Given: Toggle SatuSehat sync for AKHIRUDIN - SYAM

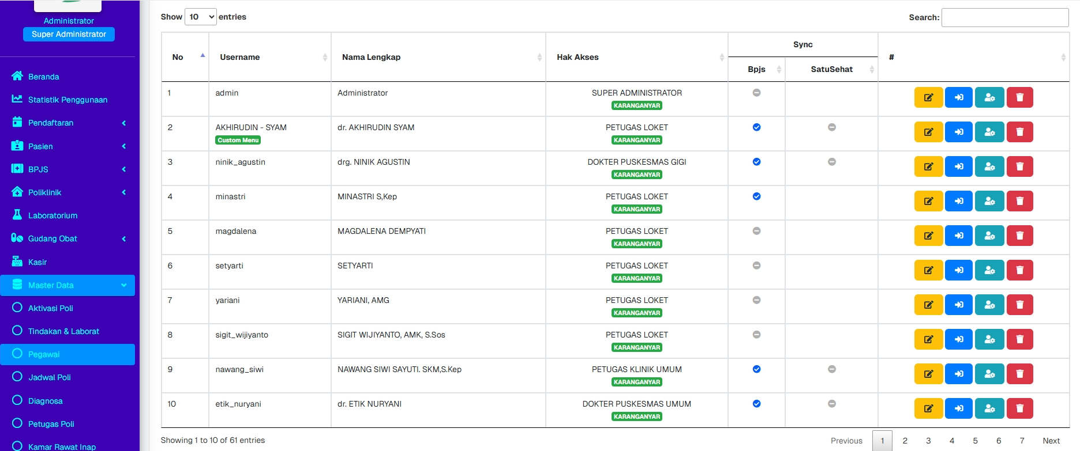Looking at the screenshot, I should [x=831, y=127].
